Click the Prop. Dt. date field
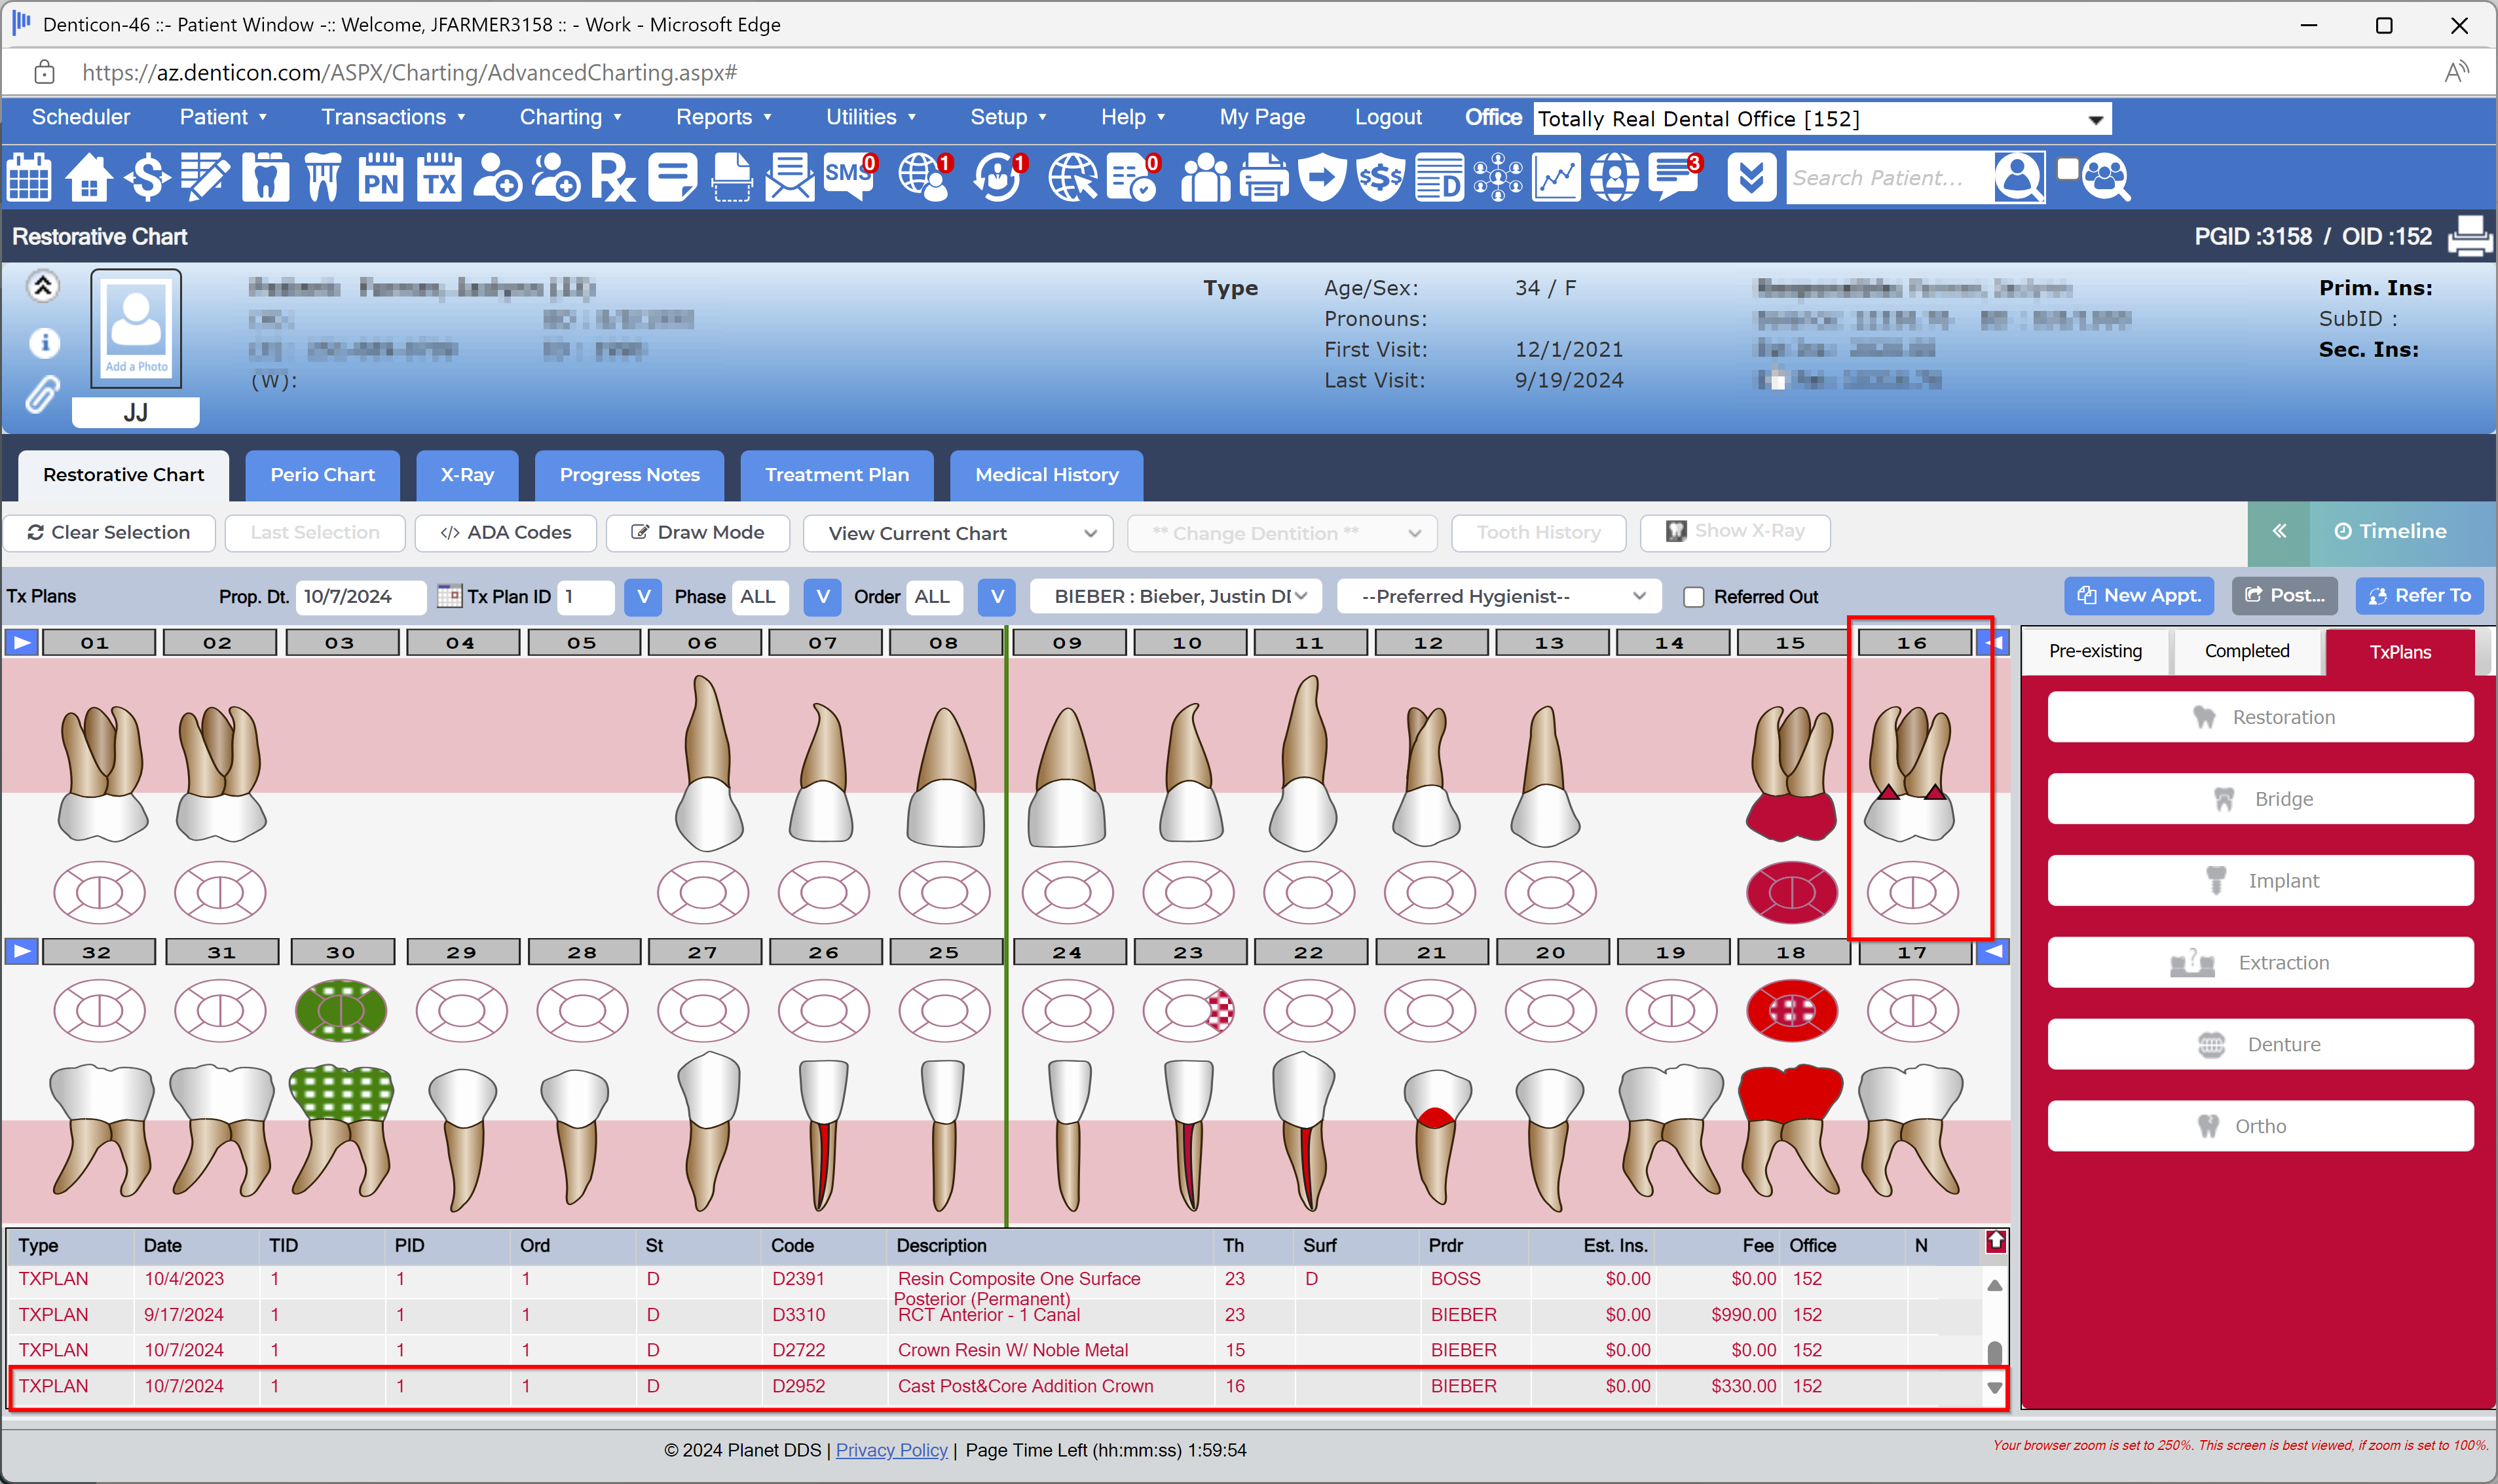 359,597
